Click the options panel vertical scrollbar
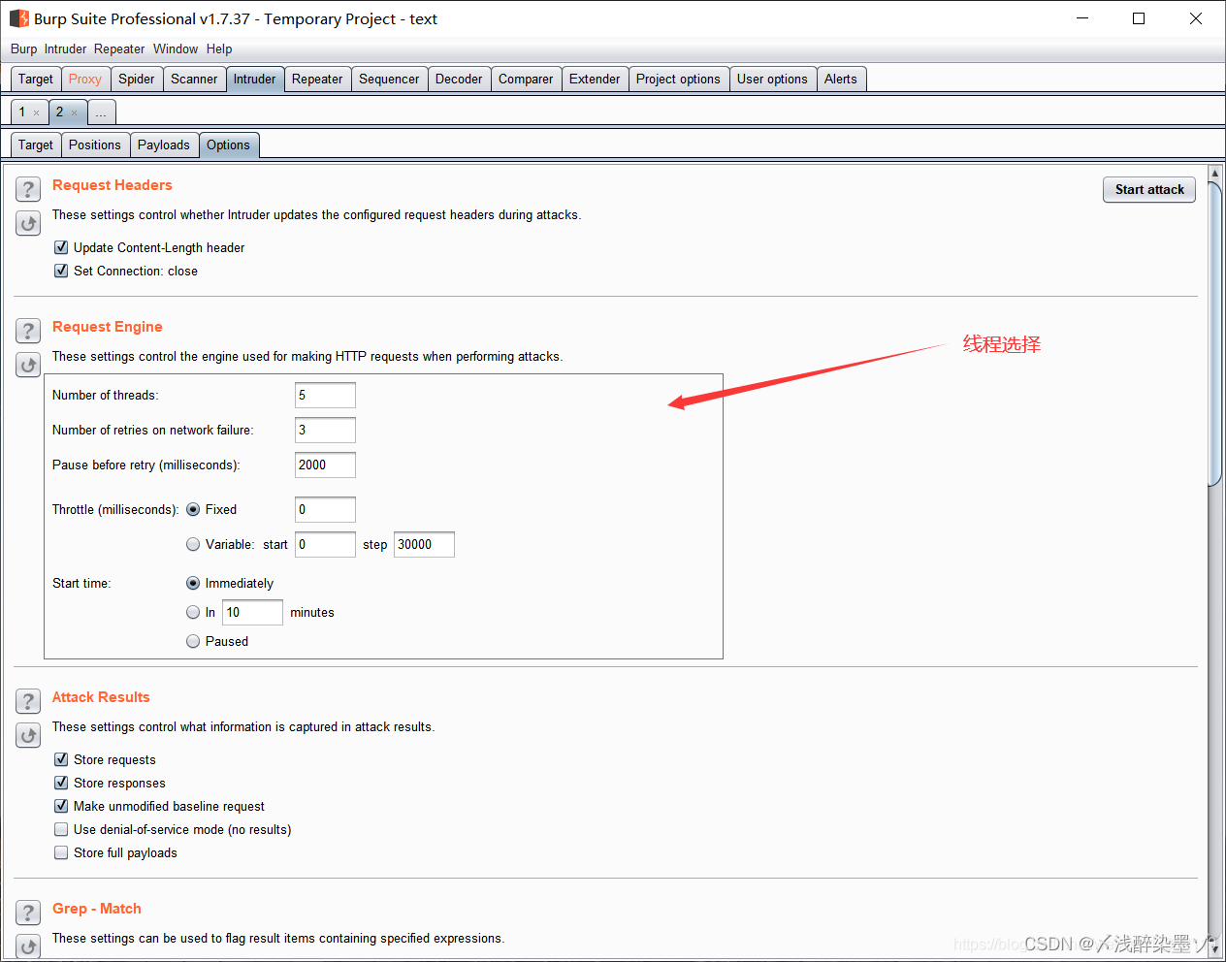This screenshot has height=962, width=1226. [1214, 334]
